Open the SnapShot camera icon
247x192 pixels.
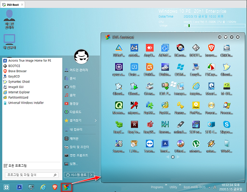[119, 144]
